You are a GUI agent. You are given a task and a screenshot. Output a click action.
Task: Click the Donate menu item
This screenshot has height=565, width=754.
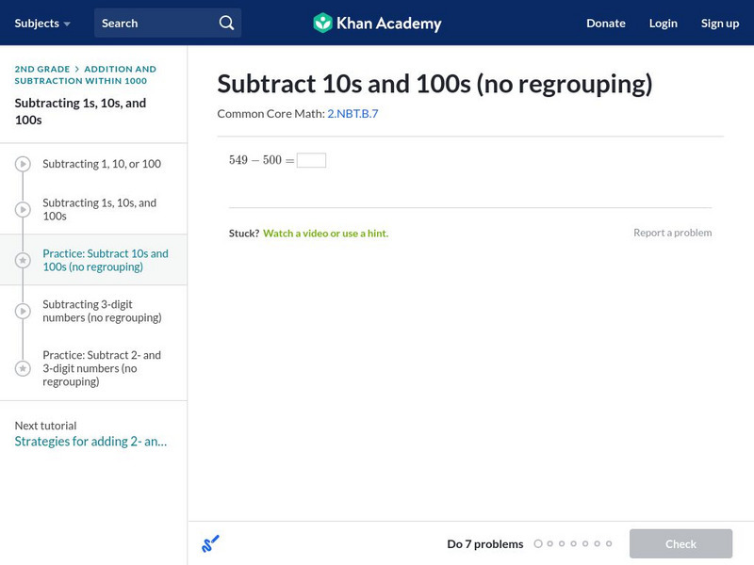click(605, 23)
